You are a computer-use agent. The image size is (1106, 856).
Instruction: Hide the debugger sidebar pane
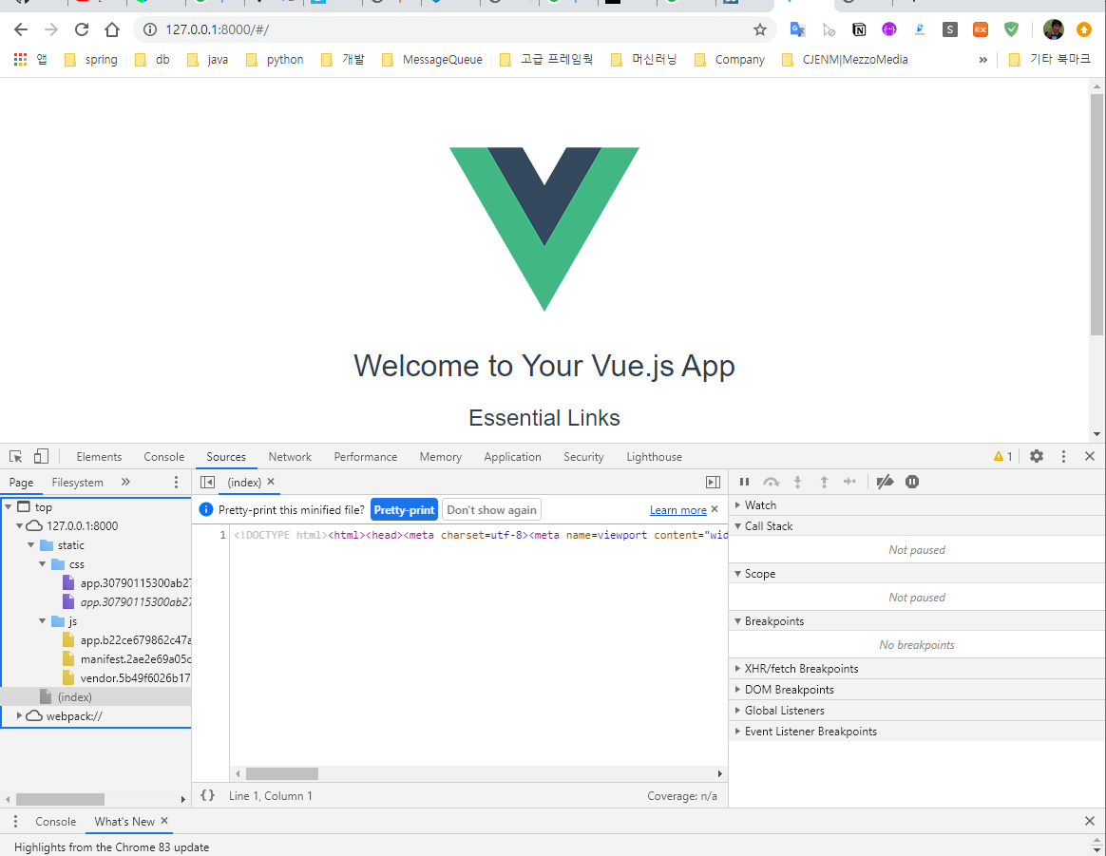714,483
